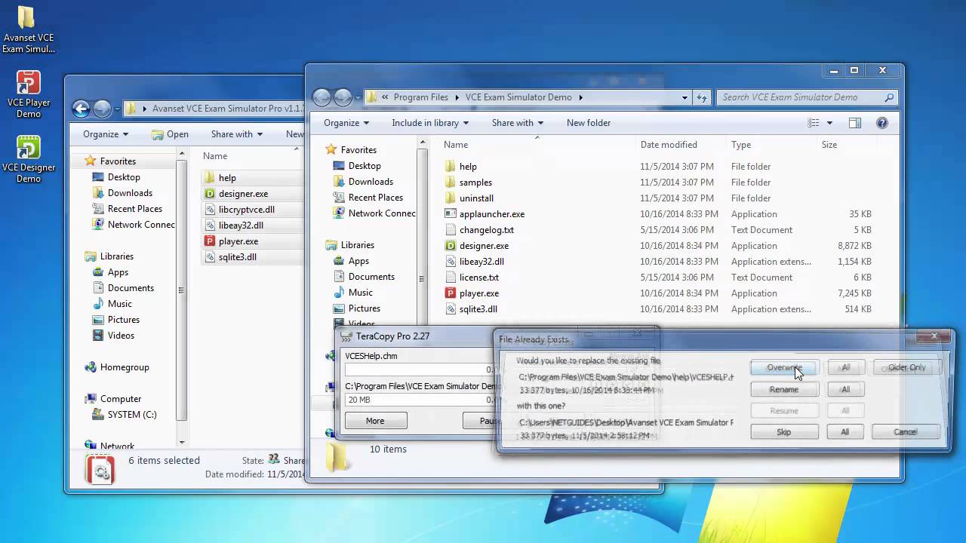Image resolution: width=966 pixels, height=543 pixels.
Task: Change view icon in front Explorer toolbar
Action: pos(813,123)
